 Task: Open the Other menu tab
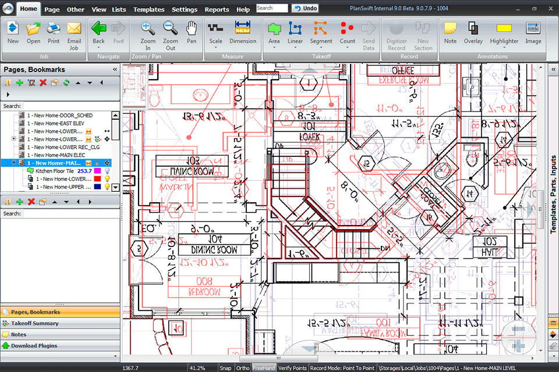[76, 9]
